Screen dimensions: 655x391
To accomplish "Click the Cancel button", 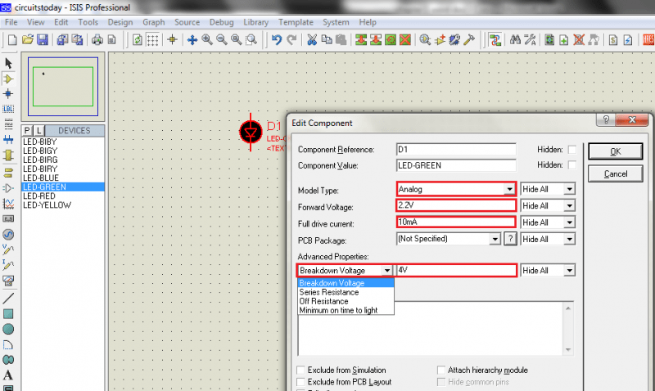I will click(615, 173).
